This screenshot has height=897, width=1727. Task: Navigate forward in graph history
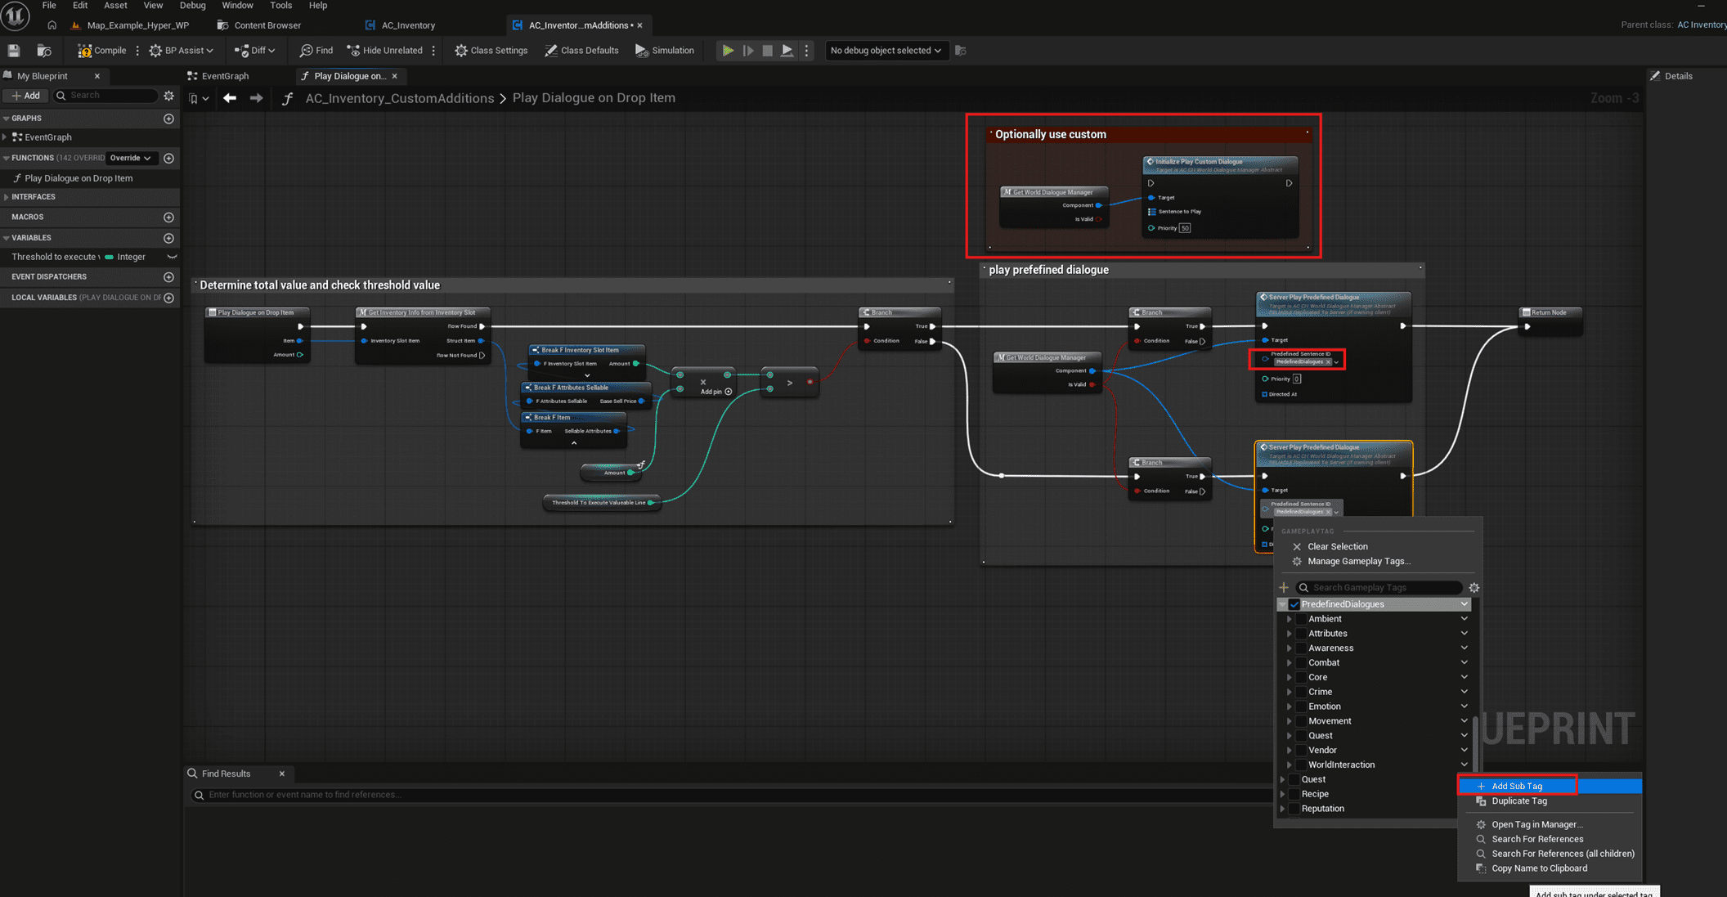click(x=257, y=98)
